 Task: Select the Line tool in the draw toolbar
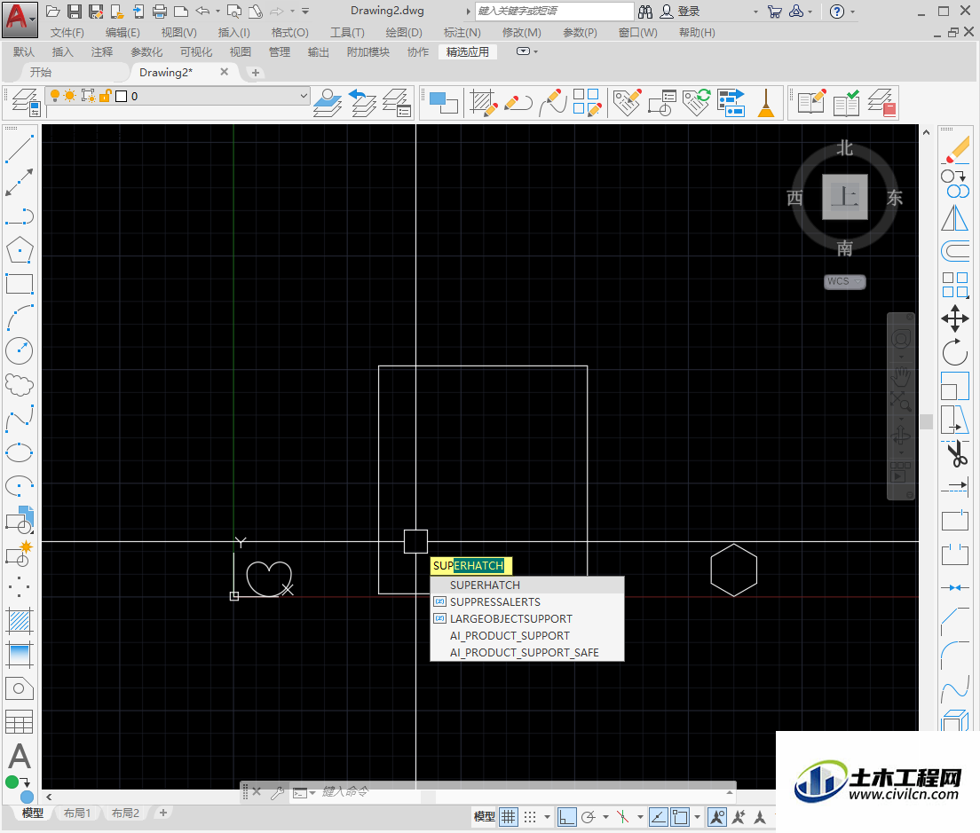click(x=20, y=149)
